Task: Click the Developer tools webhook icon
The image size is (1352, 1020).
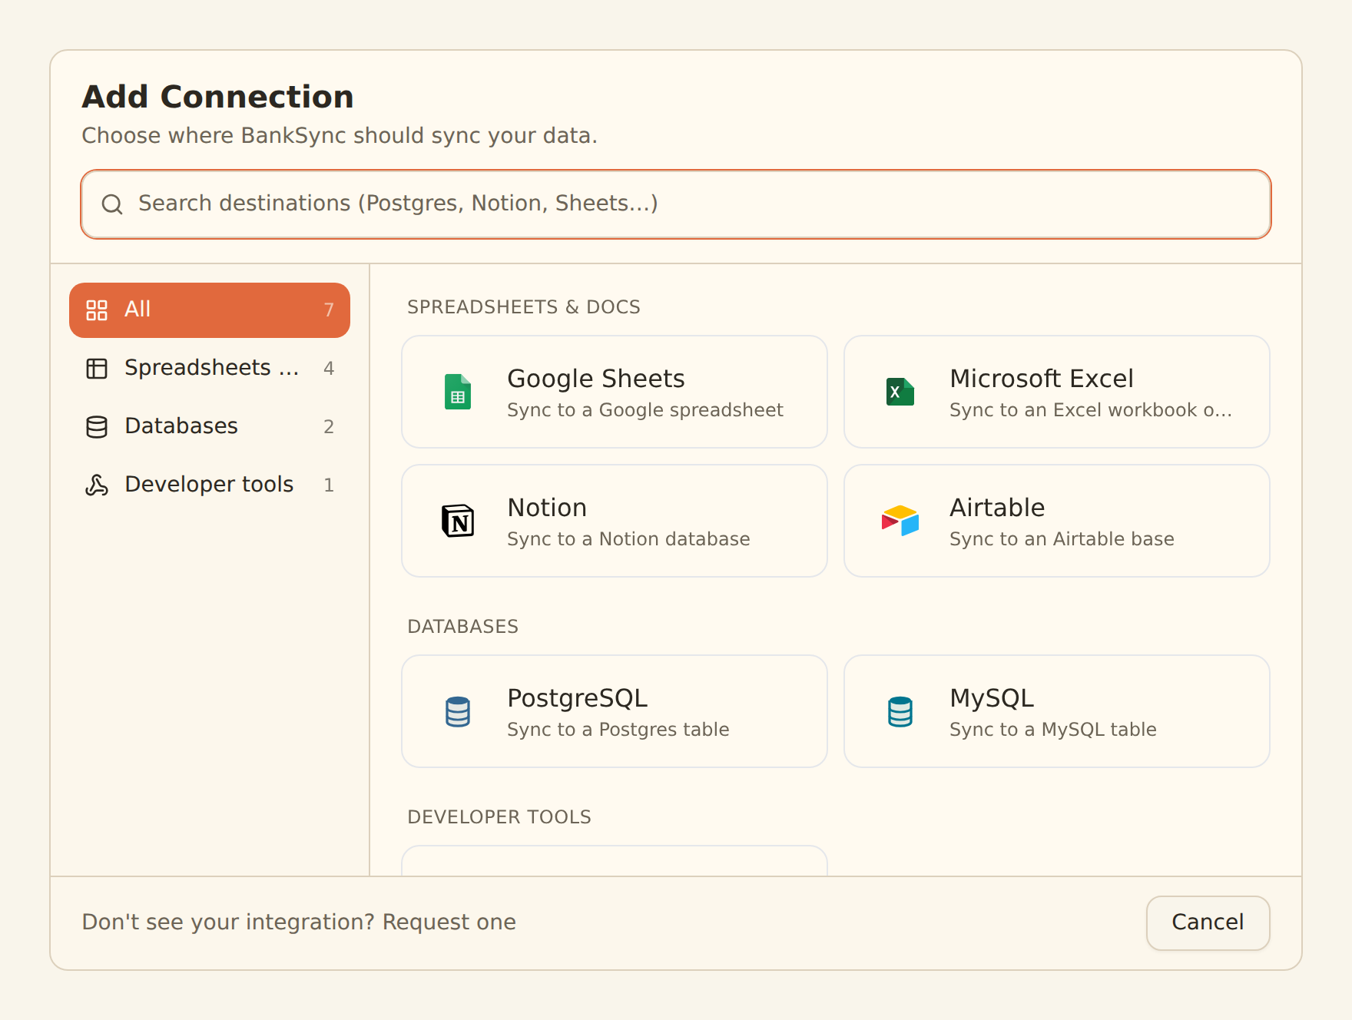Action: pyautogui.click(x=97, y=485)
